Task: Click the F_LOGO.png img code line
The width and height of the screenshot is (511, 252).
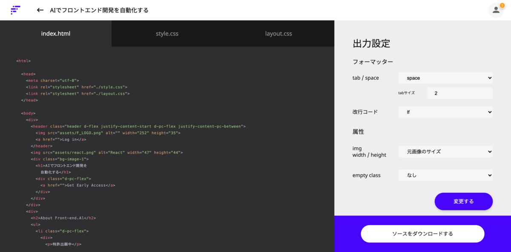Action: 108,133
